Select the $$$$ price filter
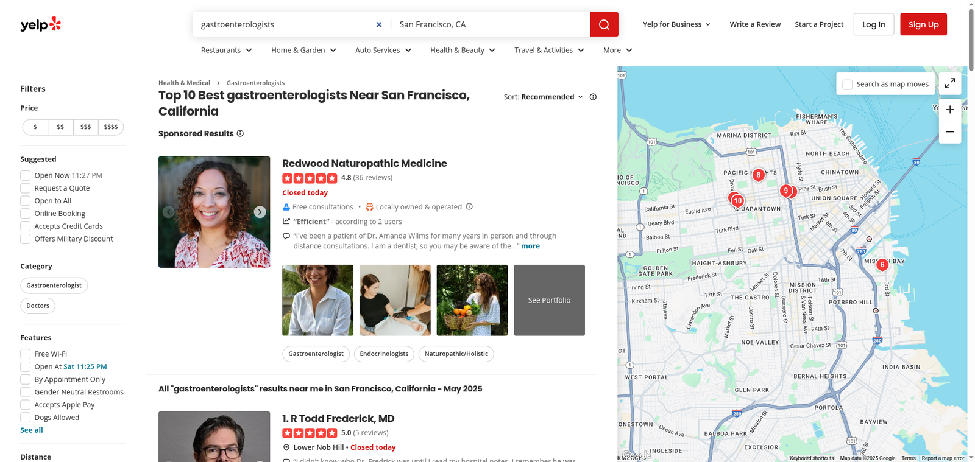Image resolution: width=975 pixels, height=462 pixels. pos(111,127)
